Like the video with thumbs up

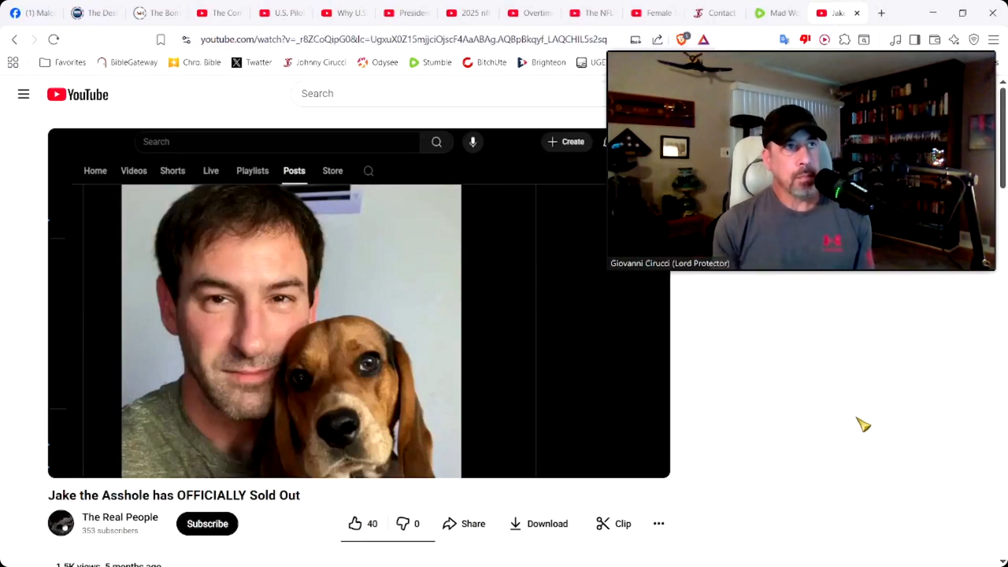363,524
